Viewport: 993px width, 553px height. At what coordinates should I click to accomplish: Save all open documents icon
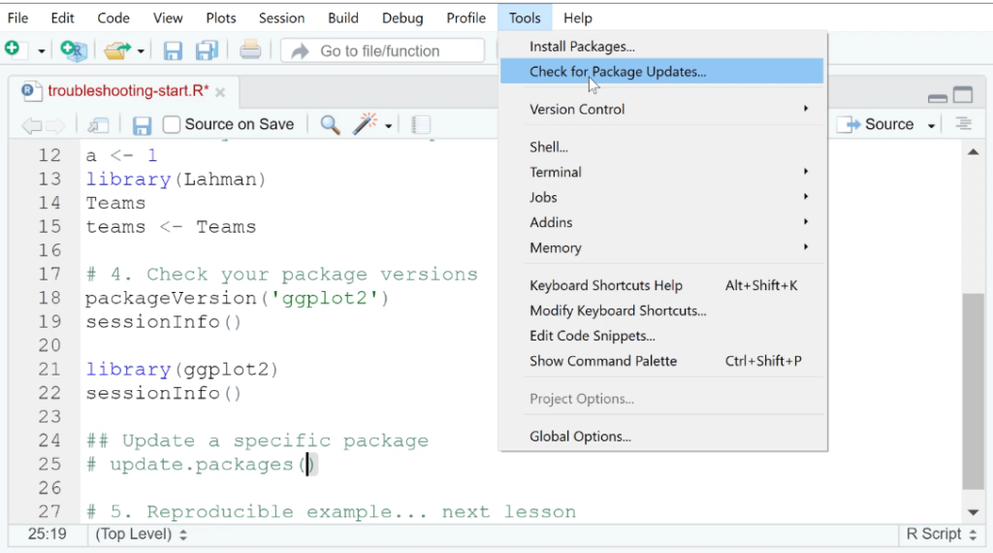(208, 50)
